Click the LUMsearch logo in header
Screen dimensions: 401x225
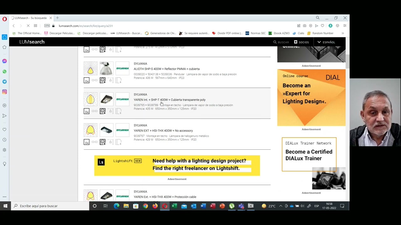[32, 42]
